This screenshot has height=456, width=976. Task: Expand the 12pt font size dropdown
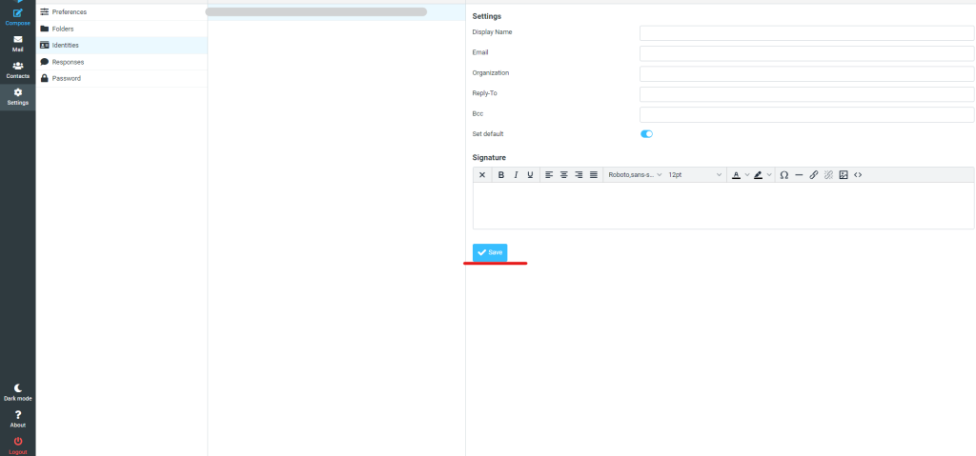(x=694, y=175)
